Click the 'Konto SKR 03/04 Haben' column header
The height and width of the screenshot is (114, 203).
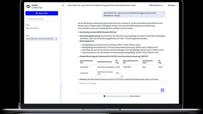131,62
